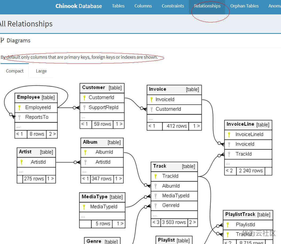Click the PlaylistId key icon in PlaylistTrack table
Viewport: 281px width, 244px height.
point(228,225)
